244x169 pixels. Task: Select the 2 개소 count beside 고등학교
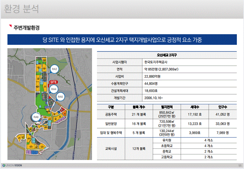tap(209, 157)
